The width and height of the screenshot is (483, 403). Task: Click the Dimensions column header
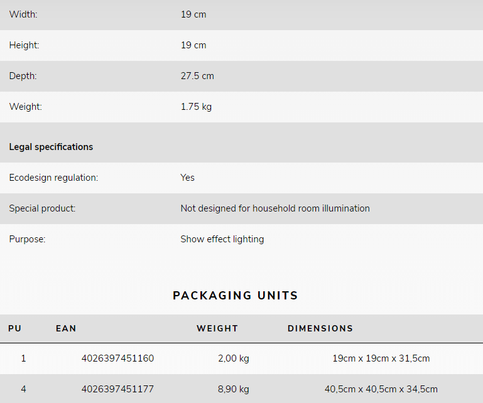320,328
